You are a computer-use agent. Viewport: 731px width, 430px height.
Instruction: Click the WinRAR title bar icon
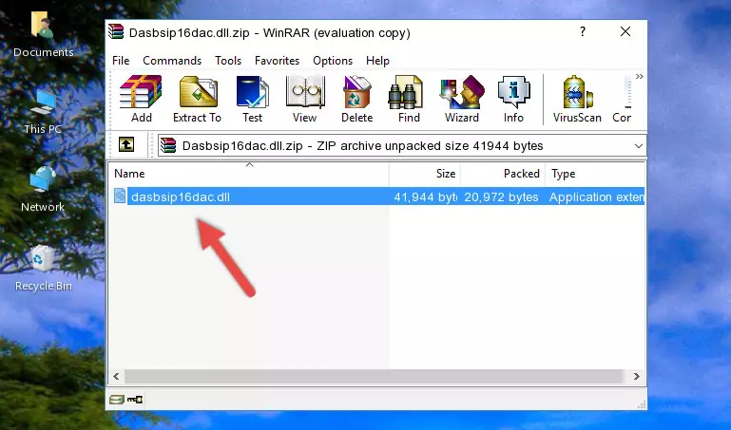pyautogui.click(x=116, y=31)
